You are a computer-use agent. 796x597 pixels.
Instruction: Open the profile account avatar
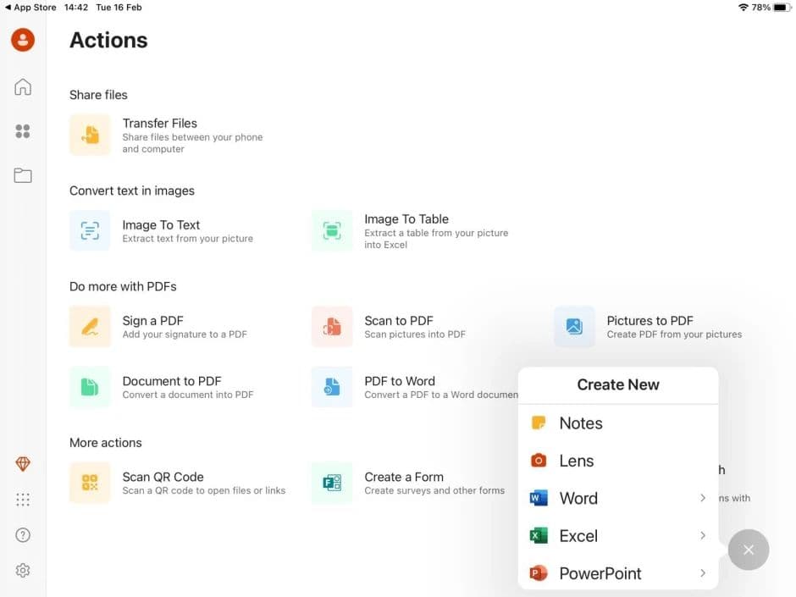pos(23,40)
